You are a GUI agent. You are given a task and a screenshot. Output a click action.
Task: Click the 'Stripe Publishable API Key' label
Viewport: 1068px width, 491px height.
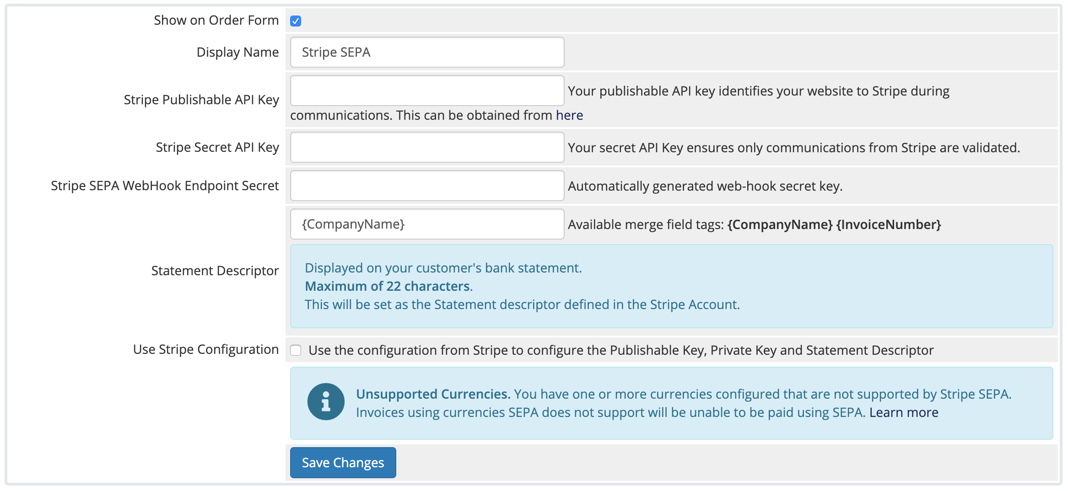click(201, 100)
